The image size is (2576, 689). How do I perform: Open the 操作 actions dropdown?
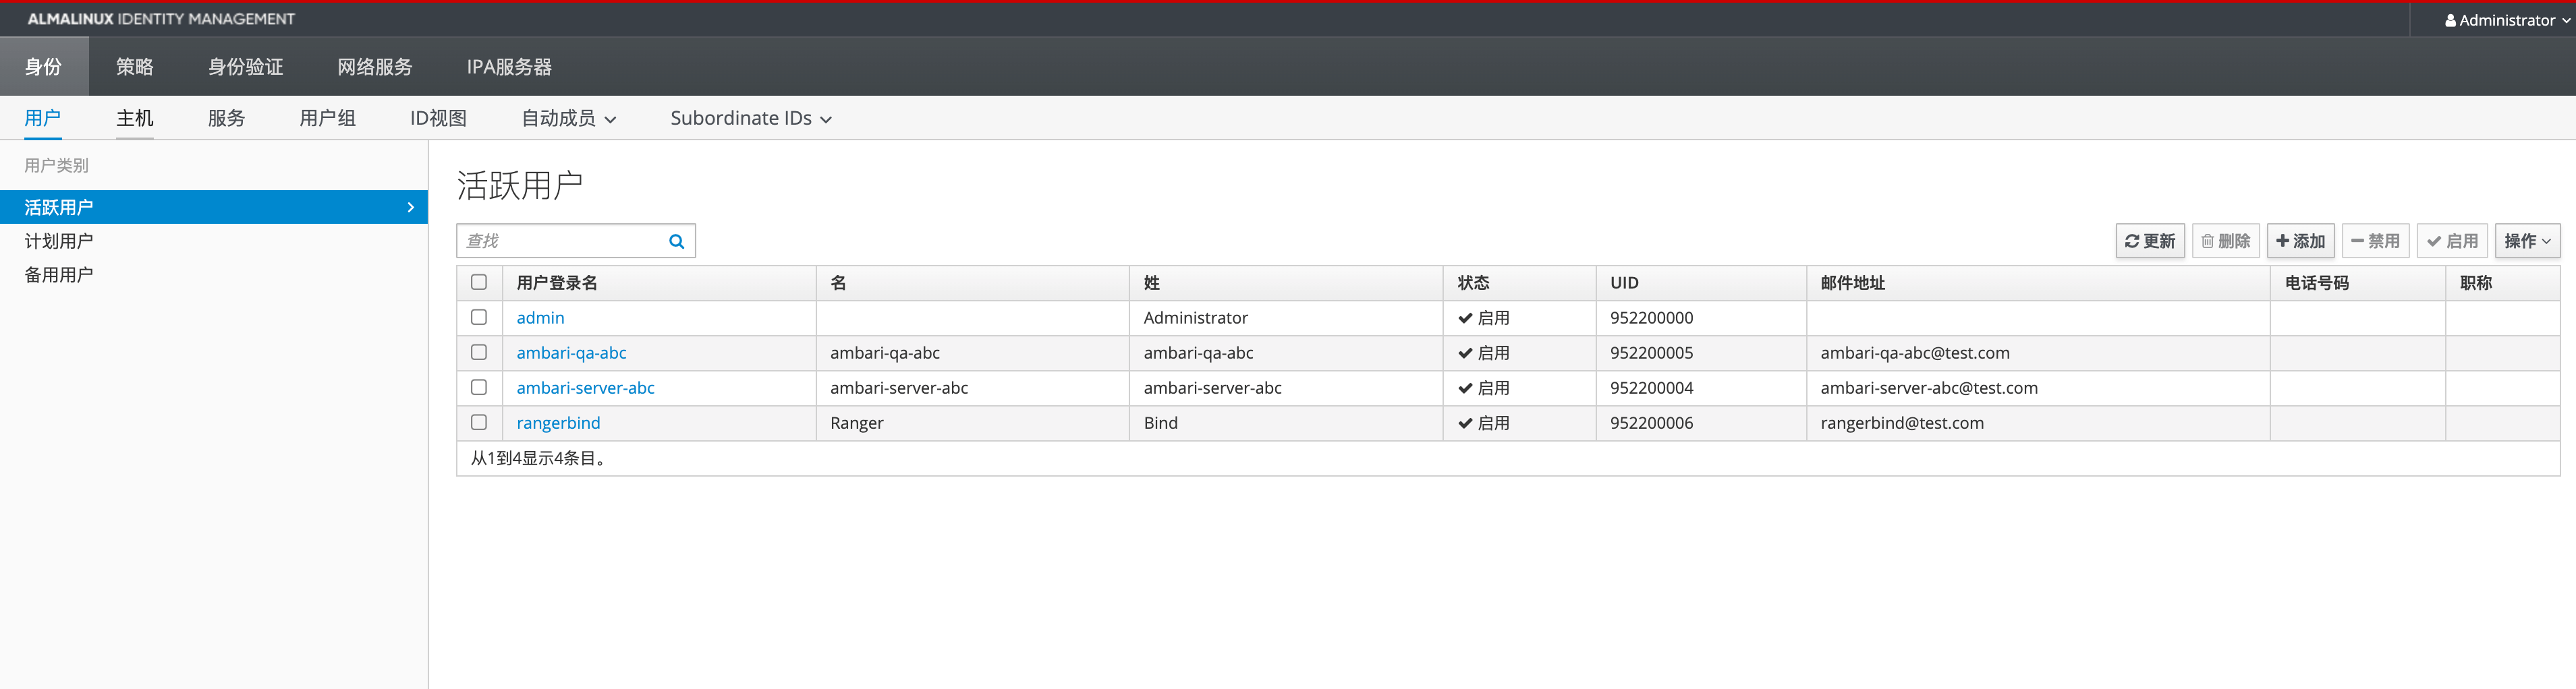pyautogui.click(x=2526, y=241)
